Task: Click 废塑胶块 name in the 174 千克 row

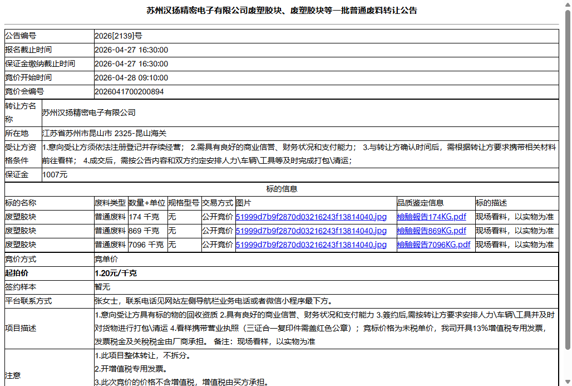Action: tap(21, 217)
